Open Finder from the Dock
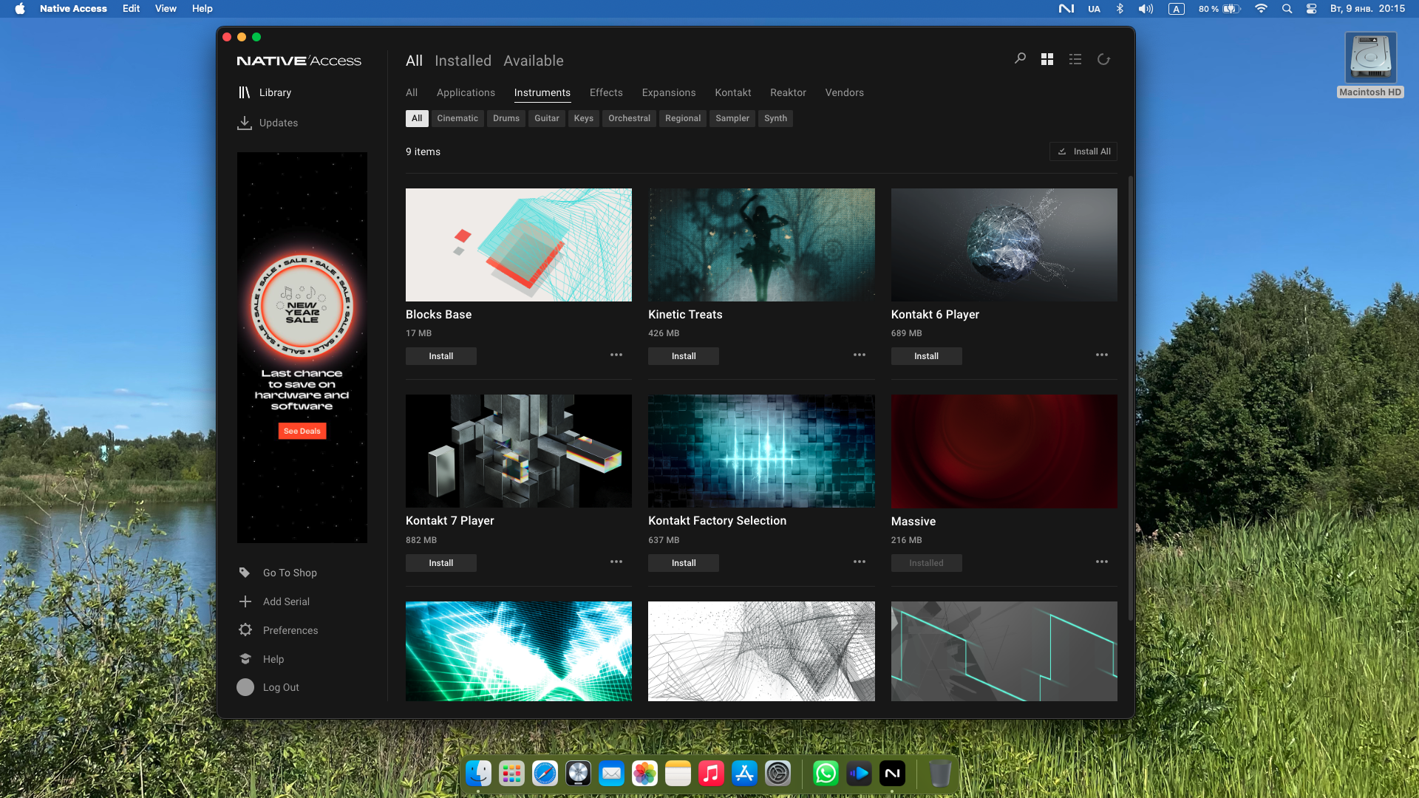Image resolution: width=1419 pixels, height=798 pixels. (x=478, y=774)
